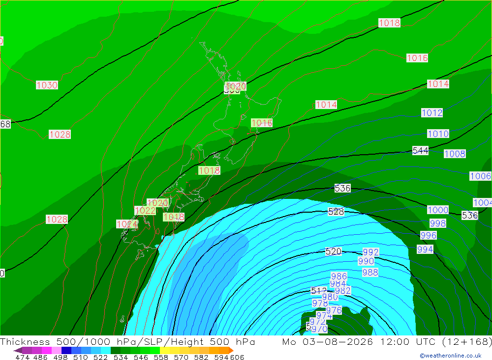Click the 1000 isobar label
492x360 pixels.
click(x=438, y=210)
